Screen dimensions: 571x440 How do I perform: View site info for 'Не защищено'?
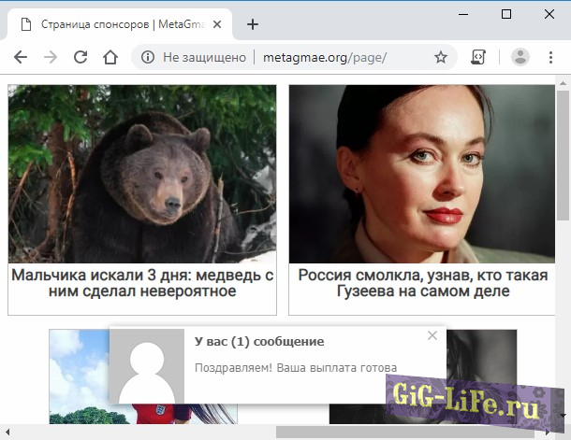click(148, 57)
